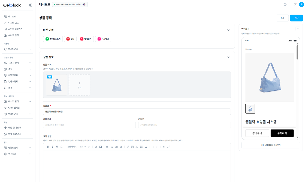Choose text color in the editor toolbar

pyautogui.click(x=96, y=147)
